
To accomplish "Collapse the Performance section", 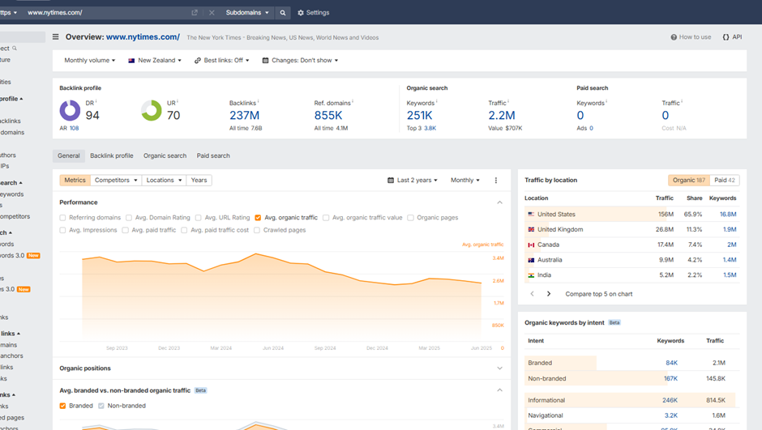I will [499, 202].
